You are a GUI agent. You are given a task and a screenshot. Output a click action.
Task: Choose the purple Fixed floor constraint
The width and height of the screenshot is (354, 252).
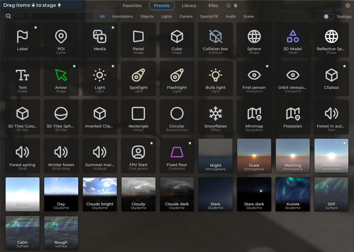click(177, 156)
